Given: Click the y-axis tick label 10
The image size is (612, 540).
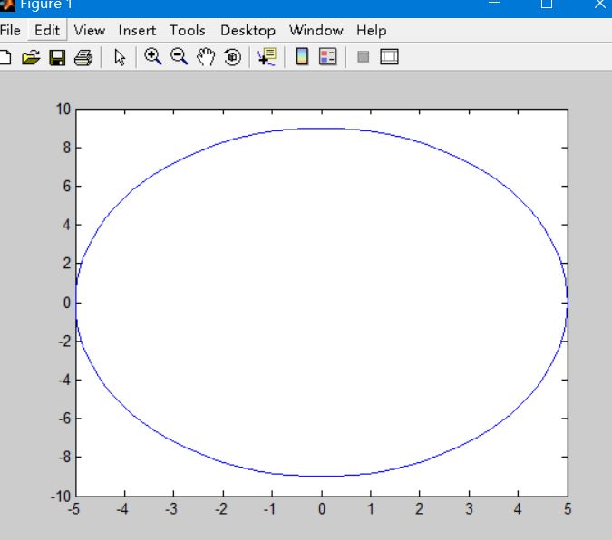Looking at the screenshot, I should click(63, 110).
